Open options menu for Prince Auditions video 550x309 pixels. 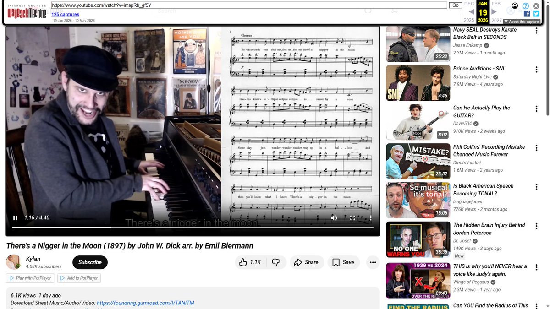point(536,70)
